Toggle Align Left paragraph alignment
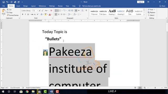This screenshot has width=168, height=94. point(56,14)
